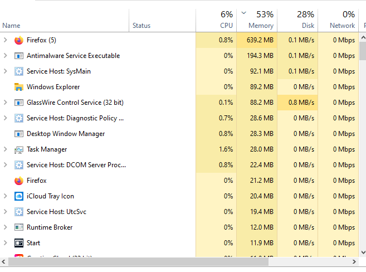Screen dimensions: 366x272
Task: Click the Start process icon
Action: pos(19,243)
